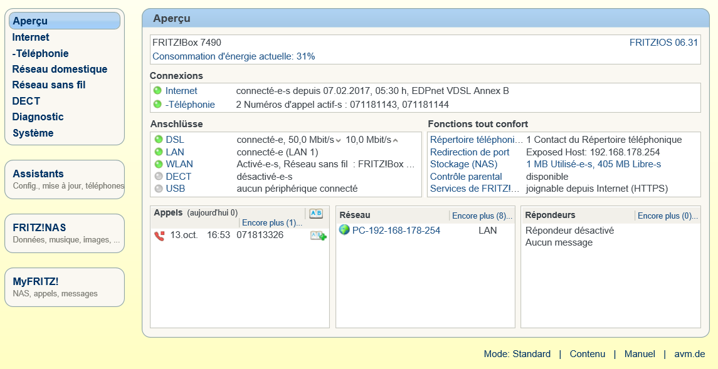Open the Diagnostic sidebar menu
This screenshot has height=369, width=718.
click(38, 117)
